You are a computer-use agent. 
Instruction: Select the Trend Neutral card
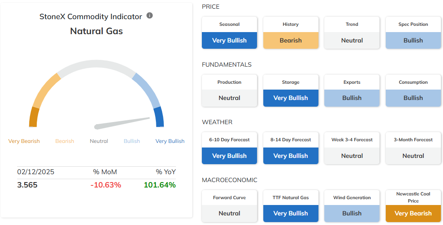pyautogui.click(x=352, y=32)
